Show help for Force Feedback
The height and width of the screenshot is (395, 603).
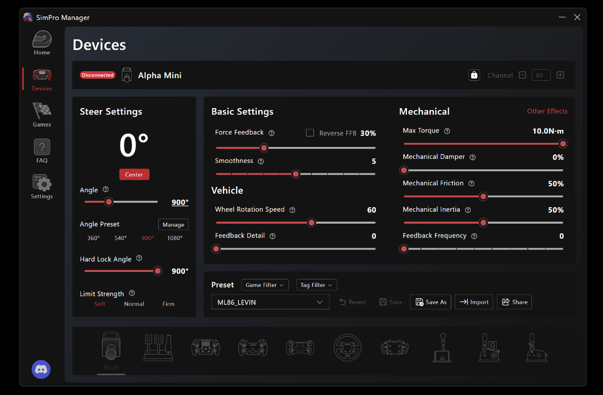point(272,133)
